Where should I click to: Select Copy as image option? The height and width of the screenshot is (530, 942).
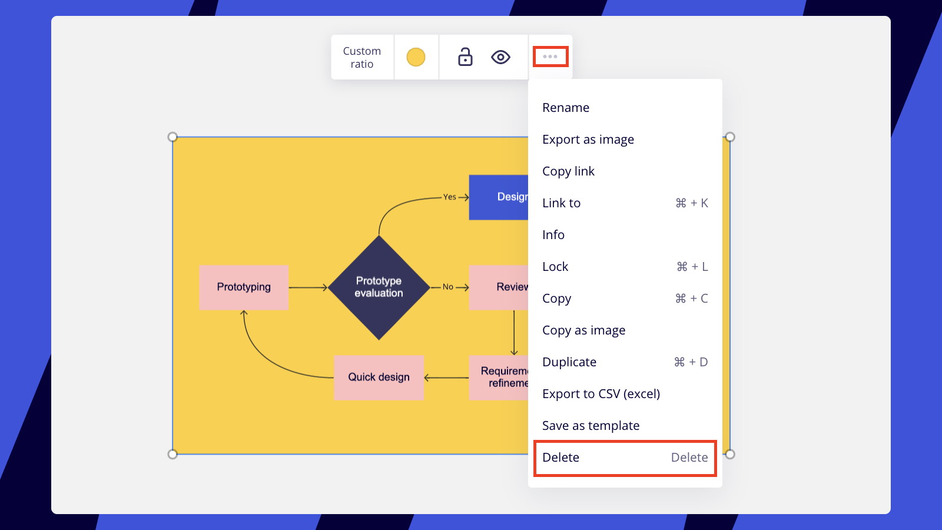pyautogui.click(x=583, y=330)
